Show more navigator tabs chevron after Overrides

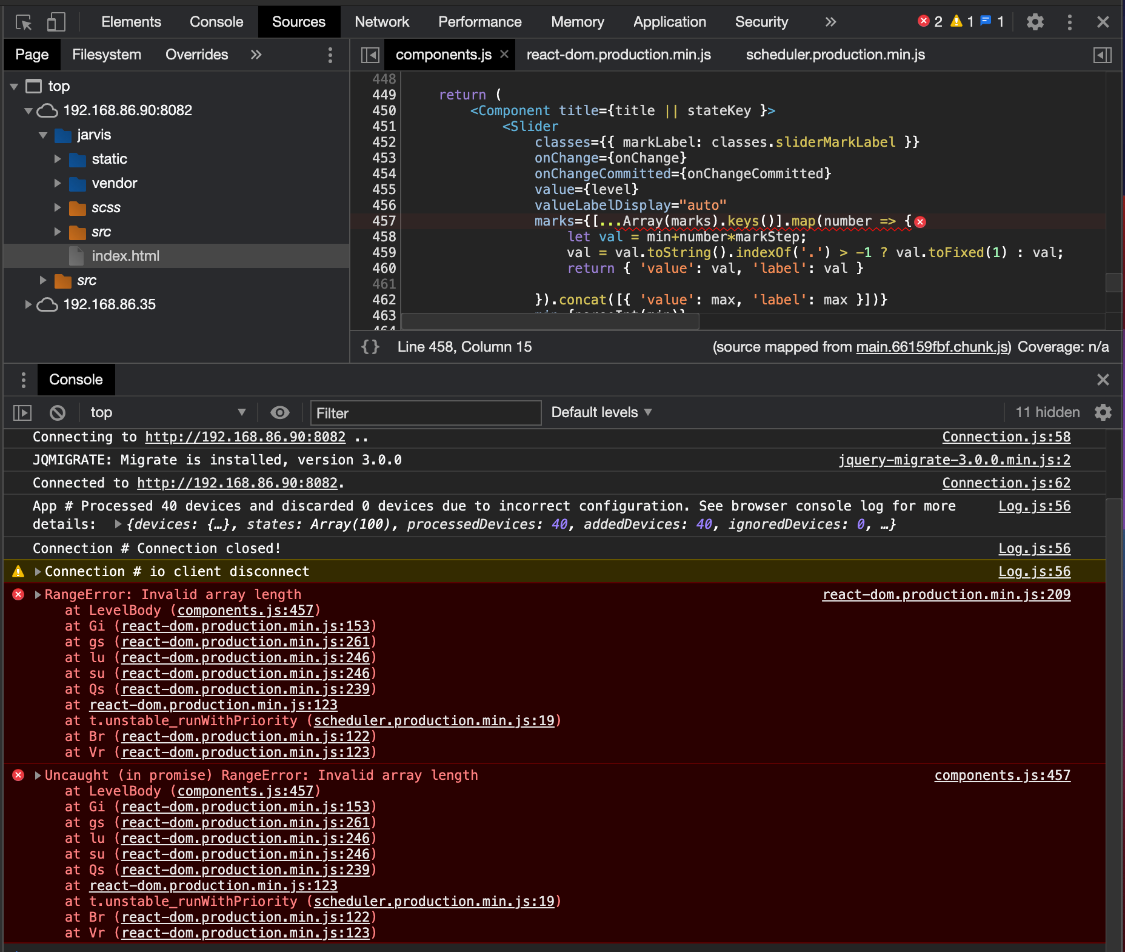pyautogui.click(x=256, y=55)
